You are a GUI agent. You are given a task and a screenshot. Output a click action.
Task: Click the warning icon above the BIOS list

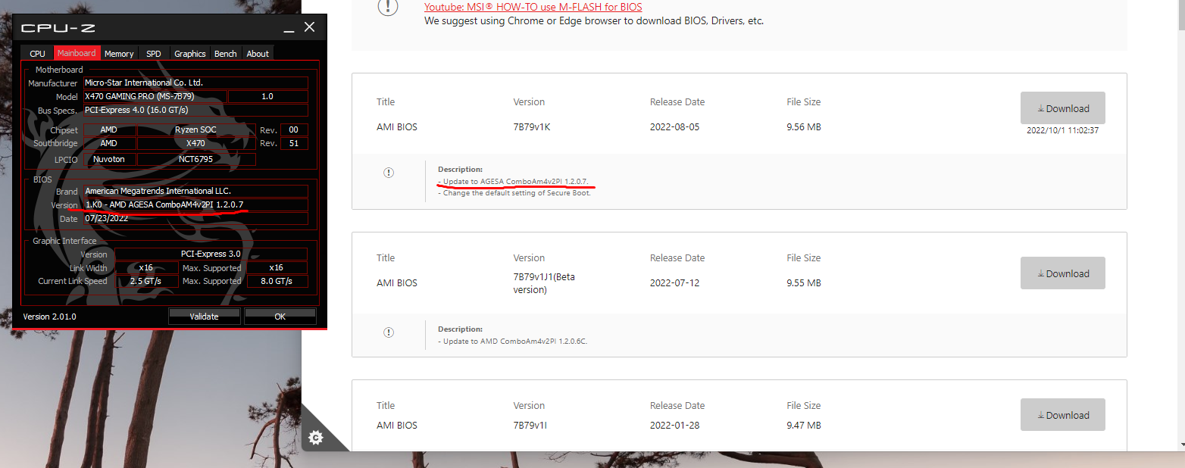388,7
